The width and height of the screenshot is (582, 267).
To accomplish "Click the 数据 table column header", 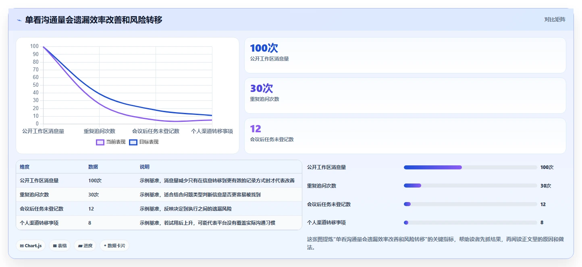I will [x=93, y=167].
